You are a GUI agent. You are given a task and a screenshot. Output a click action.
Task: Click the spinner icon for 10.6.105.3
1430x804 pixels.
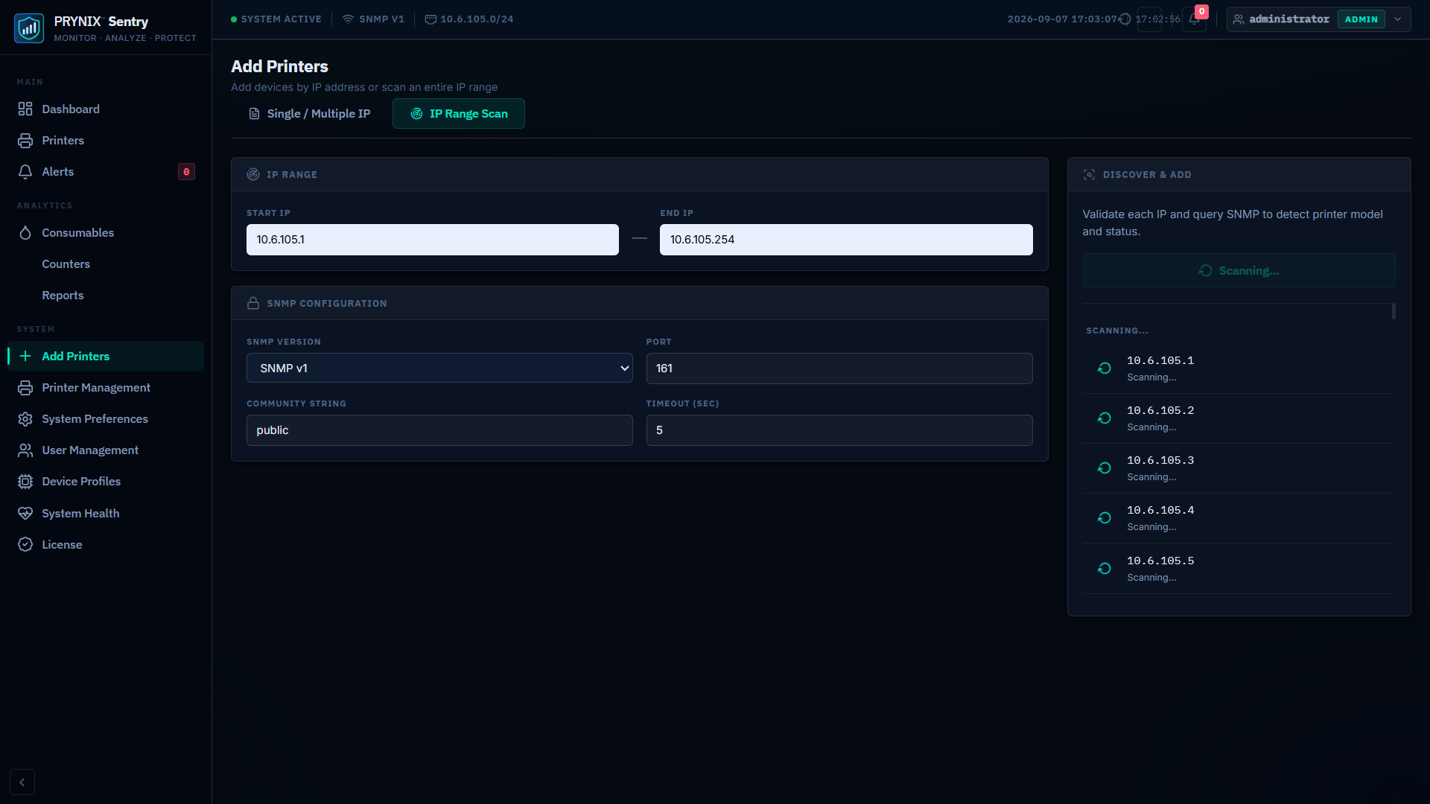[1105, 468]
